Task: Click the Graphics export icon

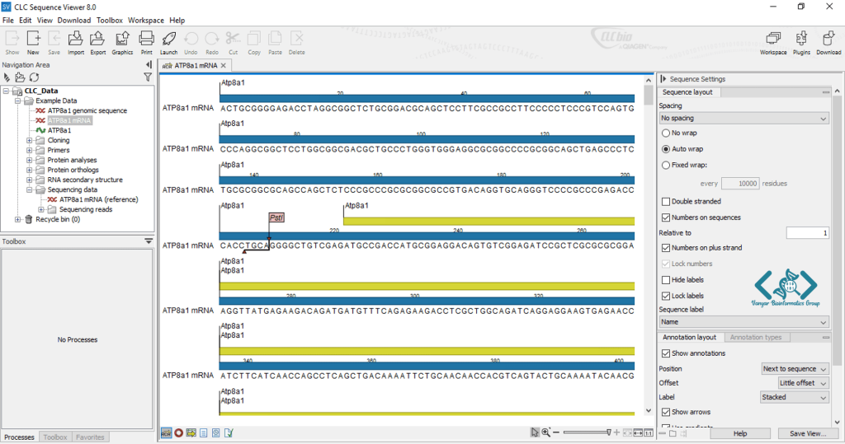Action: (x=122, y=43)
